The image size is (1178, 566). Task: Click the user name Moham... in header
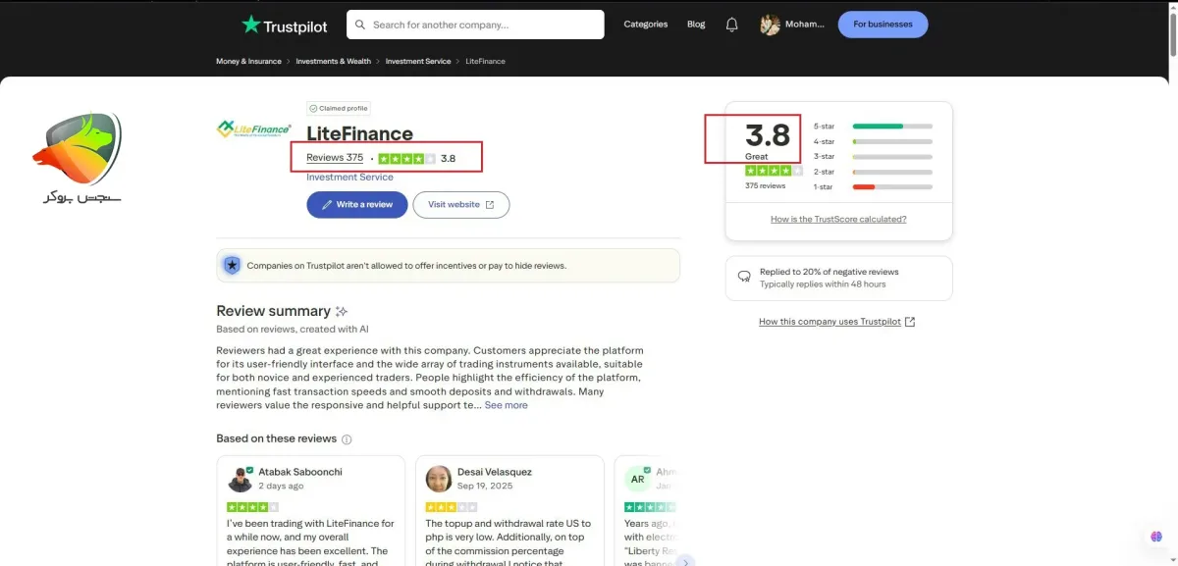tap(805, 25)
